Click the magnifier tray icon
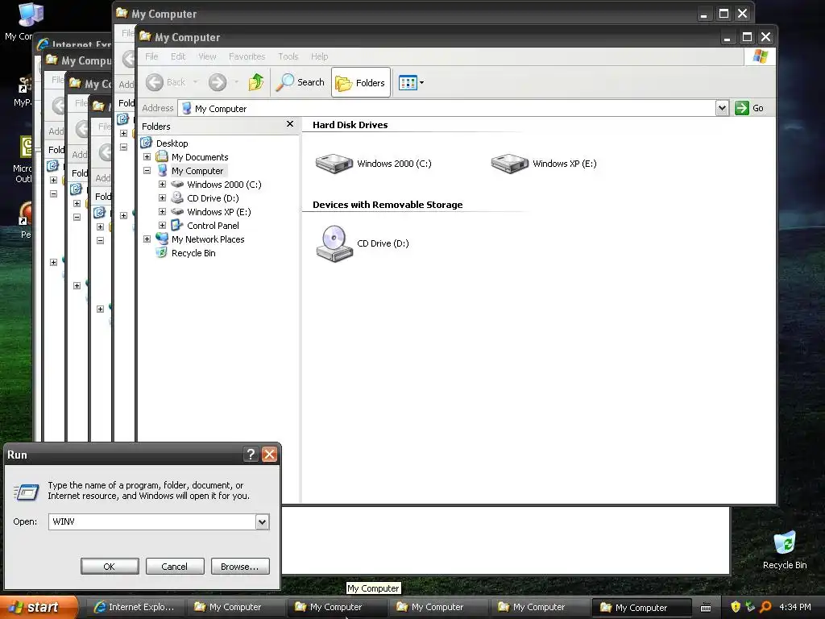825x619 pixels. pyautogui.click(x=765, y=607)
